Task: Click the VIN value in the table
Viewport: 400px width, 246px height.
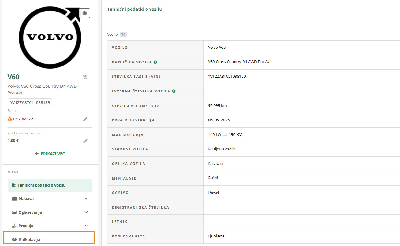Action: pyautogui.click(x=227, y=77)
